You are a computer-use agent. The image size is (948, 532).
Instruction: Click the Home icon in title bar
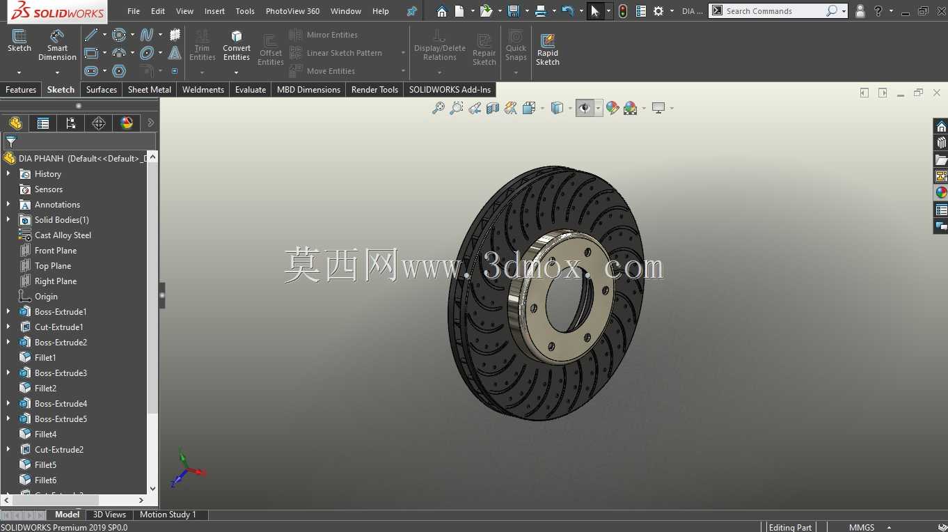click(x=442, y=11)
